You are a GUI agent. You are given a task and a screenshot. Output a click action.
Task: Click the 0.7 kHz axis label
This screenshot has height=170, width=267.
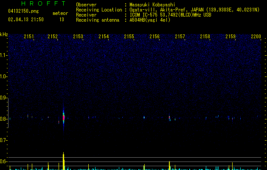pyautogui.click(x=3, y=140)
